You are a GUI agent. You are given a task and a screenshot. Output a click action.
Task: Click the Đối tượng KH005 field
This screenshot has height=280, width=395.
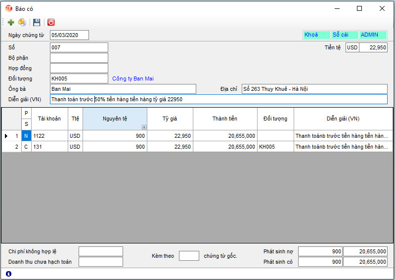[x=79, y=79]
